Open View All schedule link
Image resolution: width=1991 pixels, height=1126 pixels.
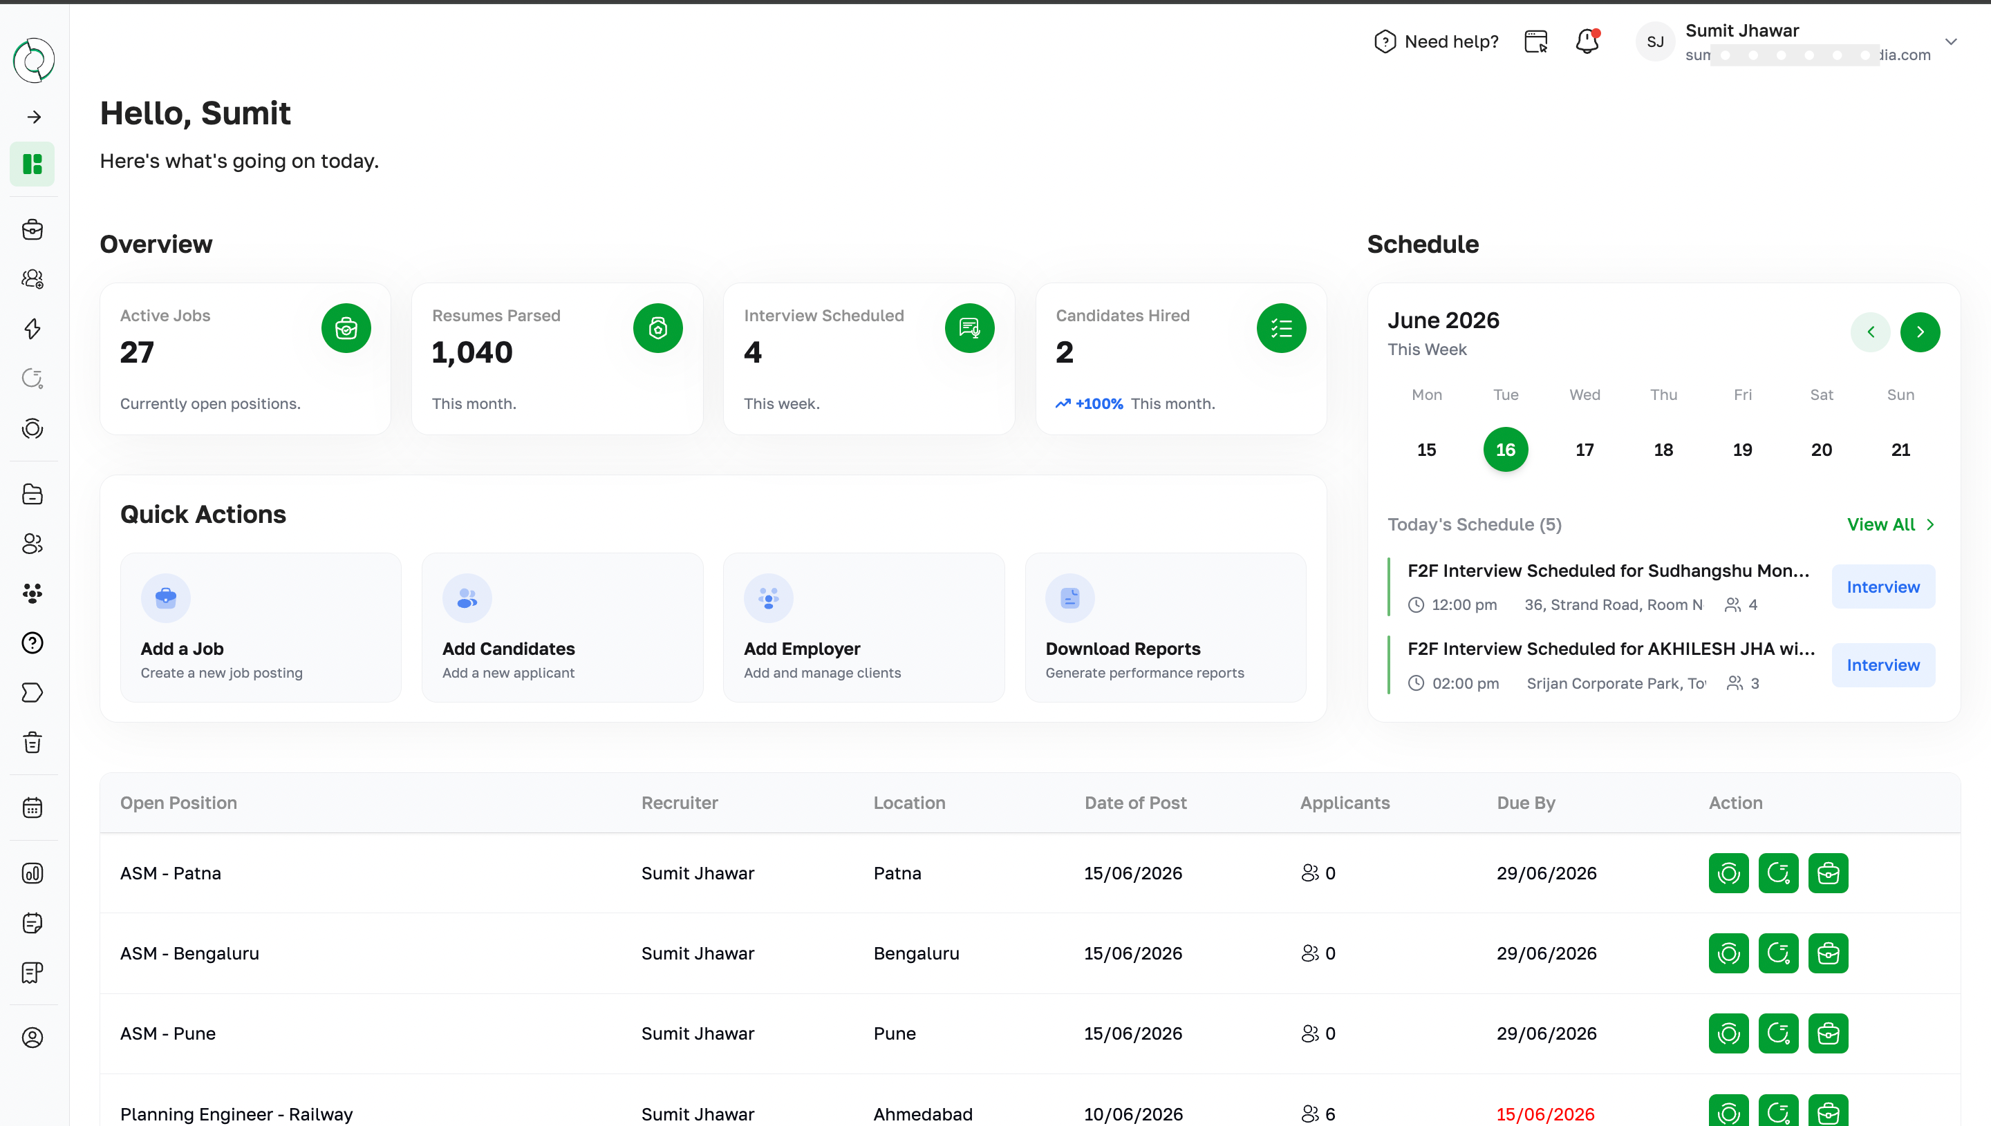pos(1891,524)
